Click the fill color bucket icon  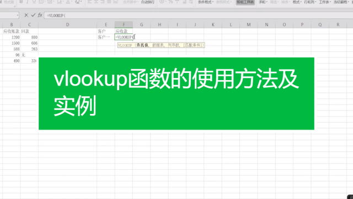point(59,2)
